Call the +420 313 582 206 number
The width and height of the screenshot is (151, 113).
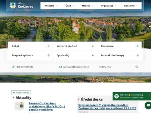(24, 67)
